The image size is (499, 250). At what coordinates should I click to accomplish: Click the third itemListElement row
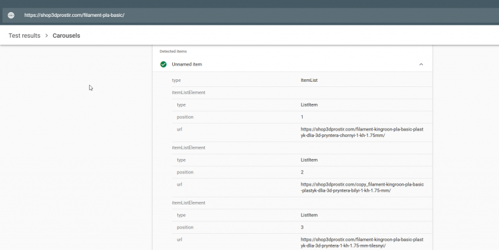click(x=302, y=203)
